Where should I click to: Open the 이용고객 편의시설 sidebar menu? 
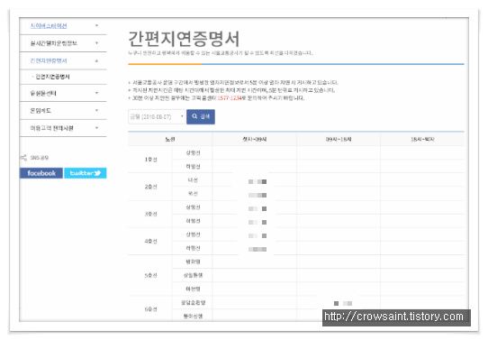pos(63,128)
